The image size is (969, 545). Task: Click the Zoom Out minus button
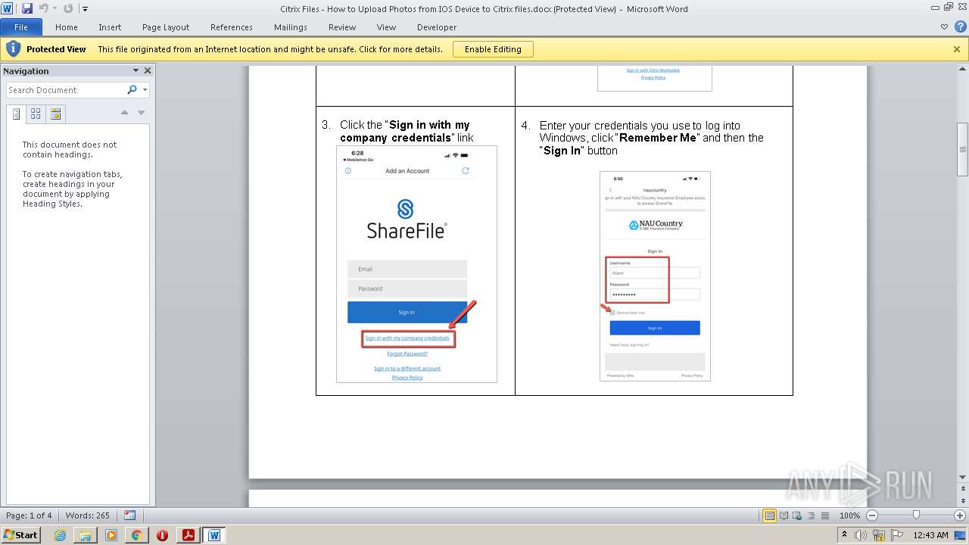pos(871,515)
